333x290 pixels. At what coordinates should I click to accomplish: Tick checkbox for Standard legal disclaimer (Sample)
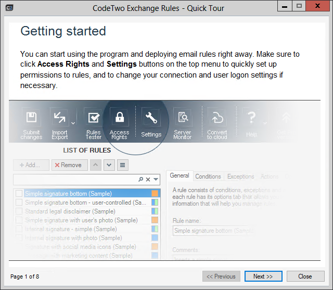(x=19, y=211)
